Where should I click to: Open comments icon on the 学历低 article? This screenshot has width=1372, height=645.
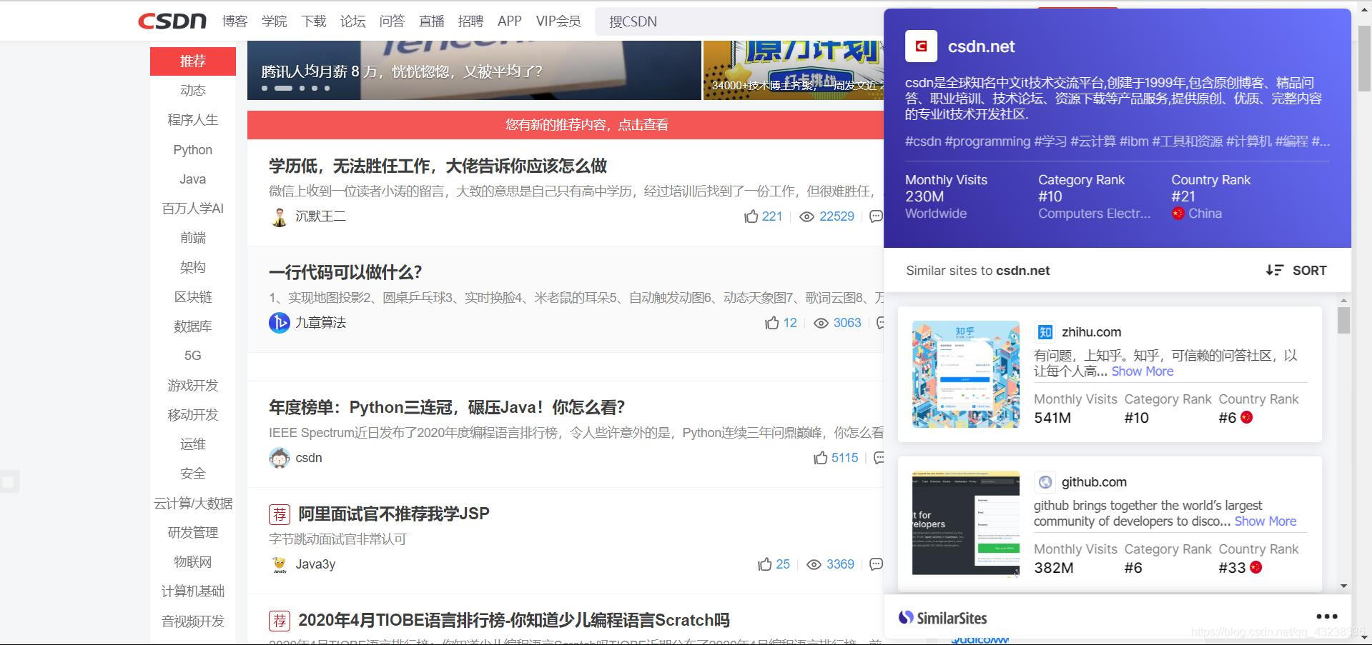point(876,216)
